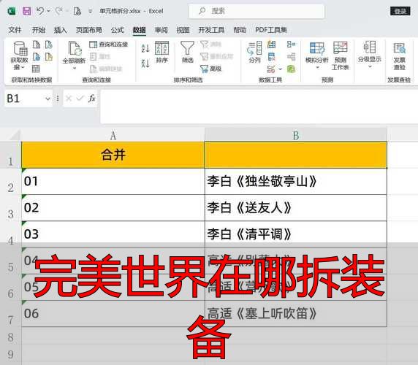Expand the 分级显示 dropdown arrow

click(370, 66)
